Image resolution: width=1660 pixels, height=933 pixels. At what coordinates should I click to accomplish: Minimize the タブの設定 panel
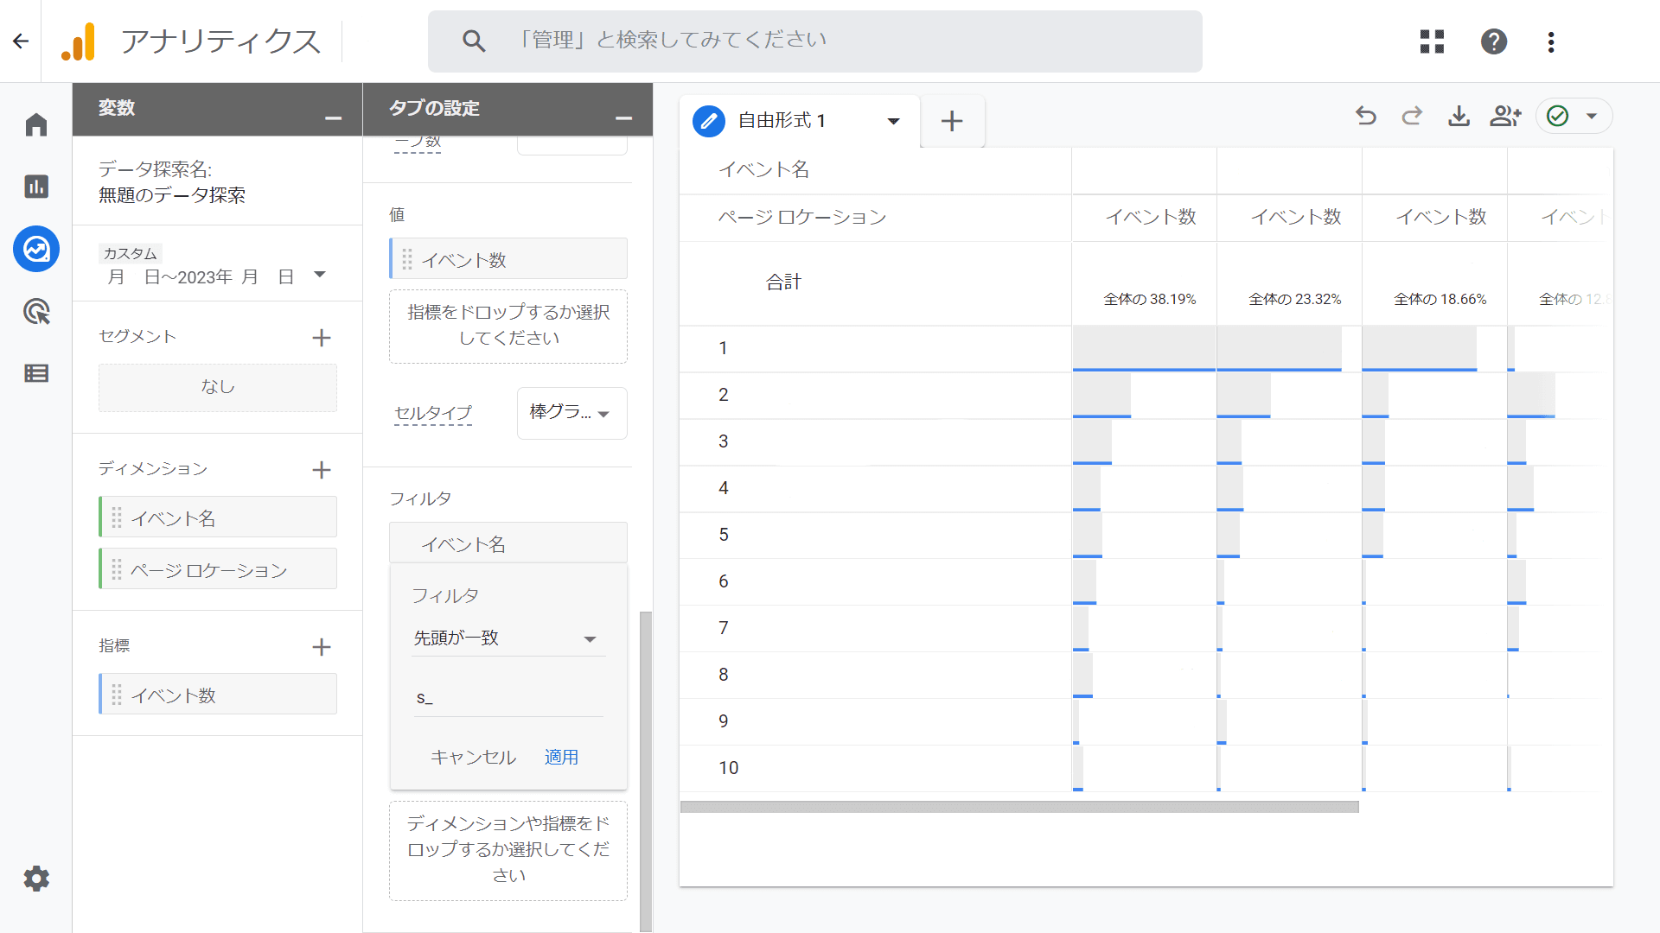point(623,117)
